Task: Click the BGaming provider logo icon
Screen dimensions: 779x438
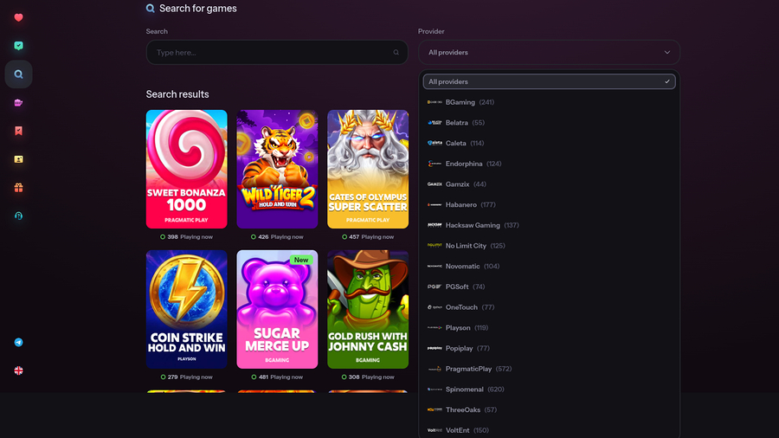Action: click(x=435, y=102)
